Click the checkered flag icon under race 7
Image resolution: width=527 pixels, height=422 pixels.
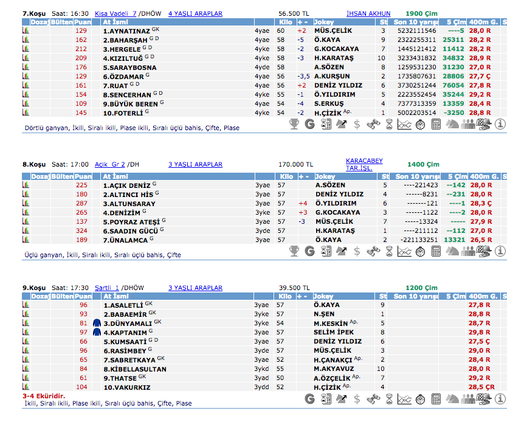[484, 124]
